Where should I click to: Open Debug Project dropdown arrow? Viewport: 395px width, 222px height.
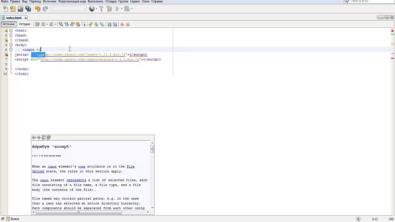pos(132,9)
